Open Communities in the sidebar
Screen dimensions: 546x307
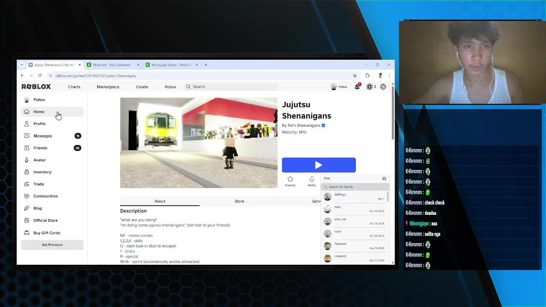(52, 196)
